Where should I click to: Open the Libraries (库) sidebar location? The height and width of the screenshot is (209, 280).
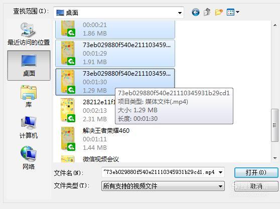pyautogui.click(x=29, y=96)
